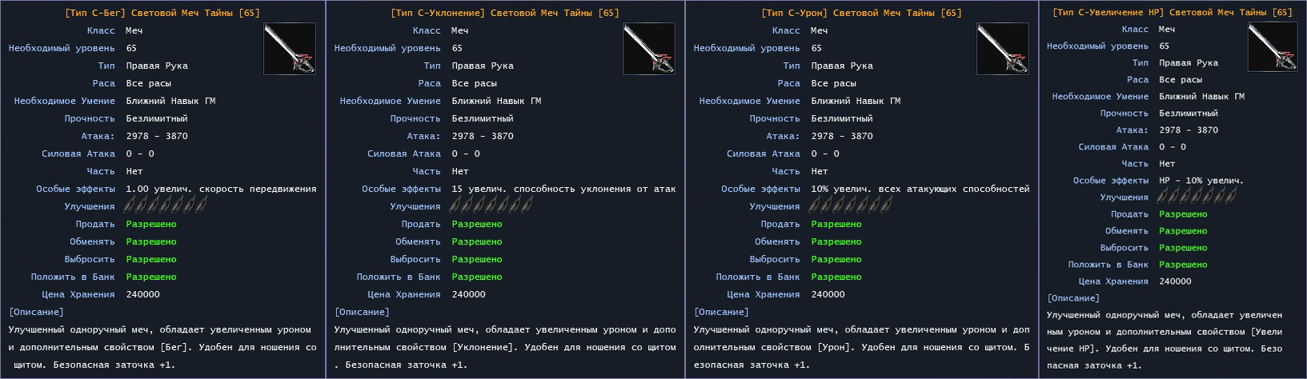
Task: Click 'Разрешено' next to Положить в Банк, HP tooltip
Action: pos(1183,264)
